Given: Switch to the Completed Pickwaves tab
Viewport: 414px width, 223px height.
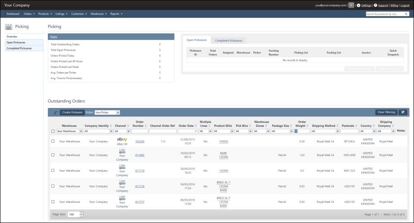Looking at the screenshot, I should click(x=229, y=40).
